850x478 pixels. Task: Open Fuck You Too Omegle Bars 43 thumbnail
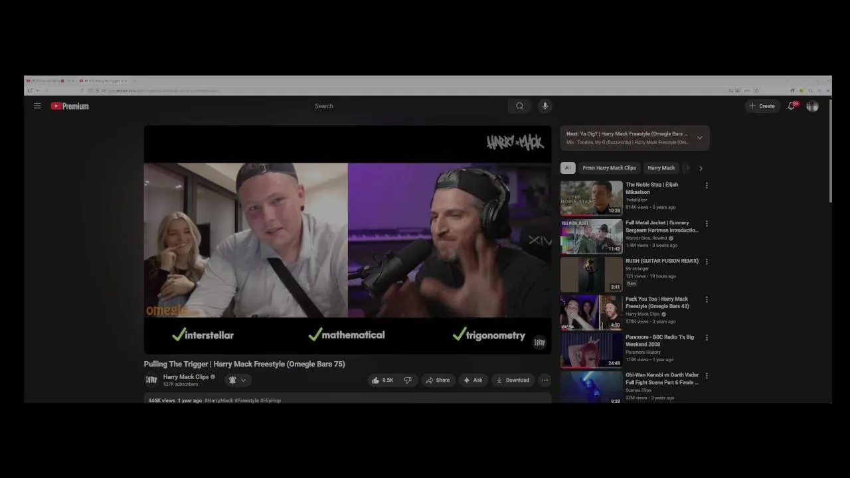coord(592,311)
